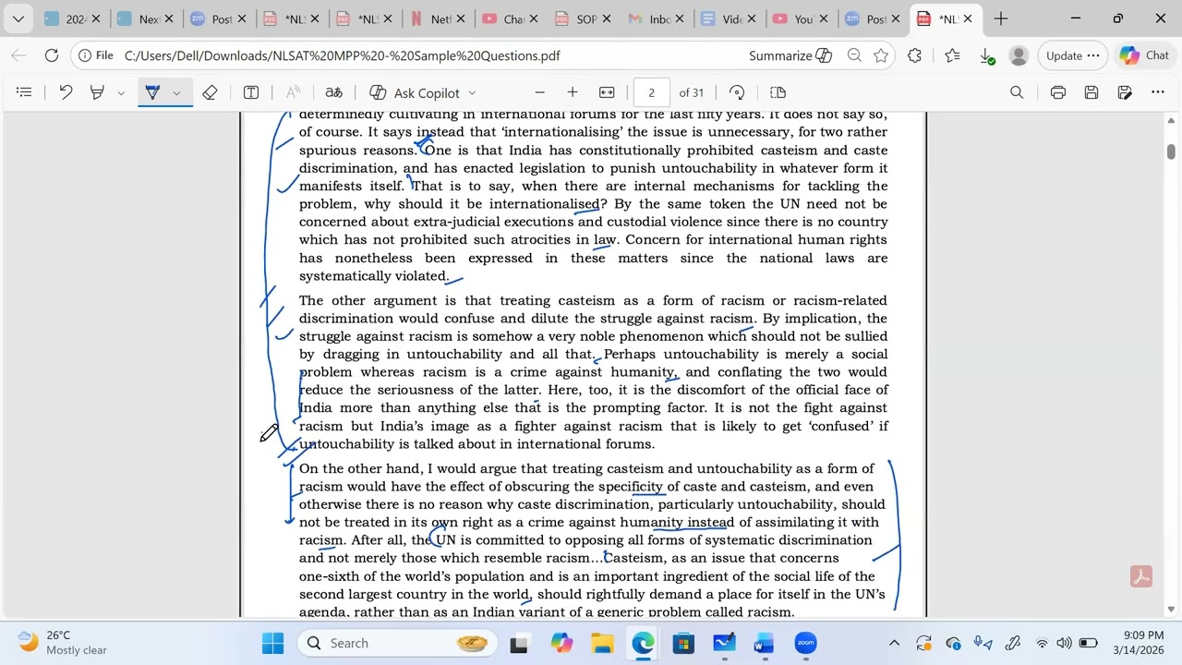Expand the Ask Copilot dropdown arrow
This screenshot has height=665, width=1182.
(472, 92)
